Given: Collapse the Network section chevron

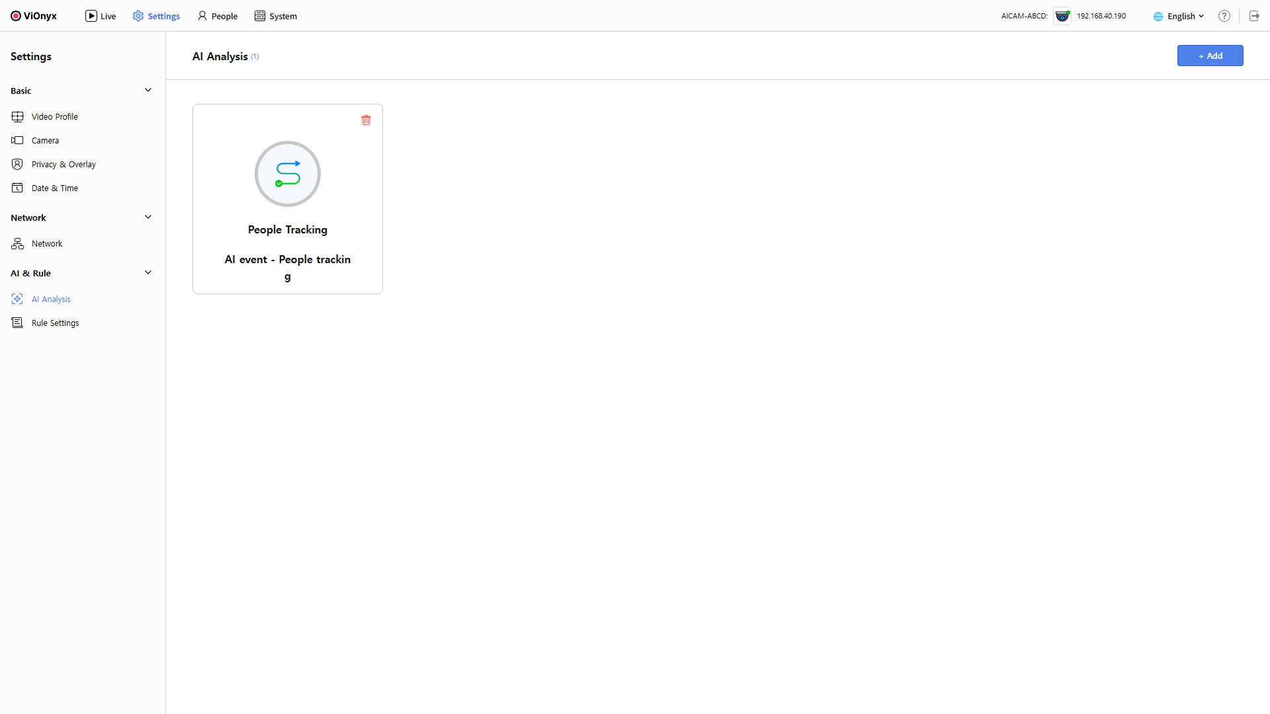Looking at the screenshot, I should [x=148, y=217].
